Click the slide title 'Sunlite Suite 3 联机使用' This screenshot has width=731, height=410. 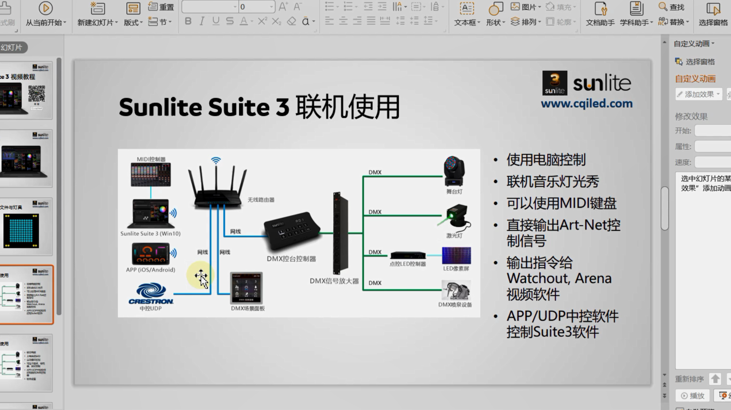(259, 107)
